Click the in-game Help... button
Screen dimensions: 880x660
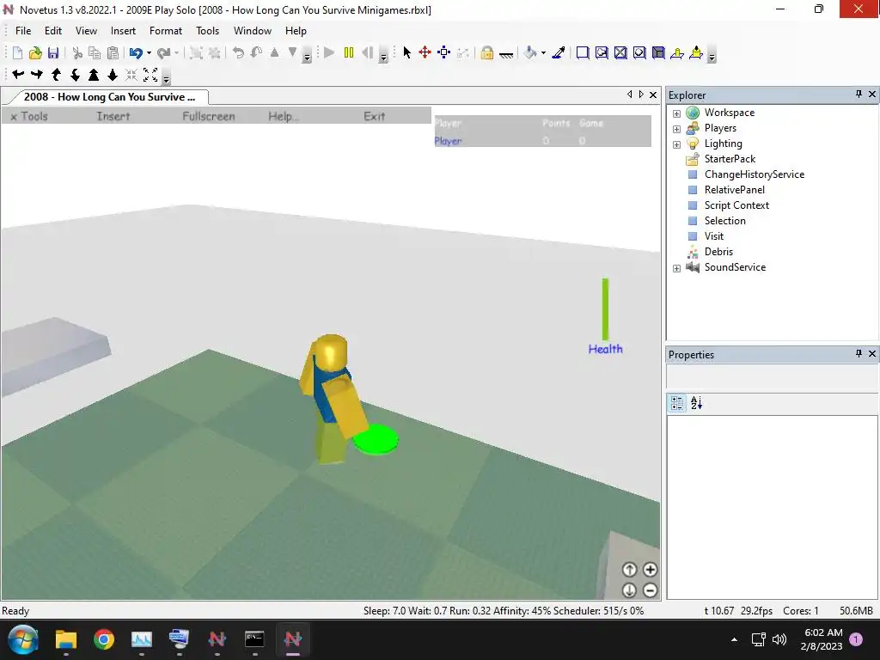(284, 116)
